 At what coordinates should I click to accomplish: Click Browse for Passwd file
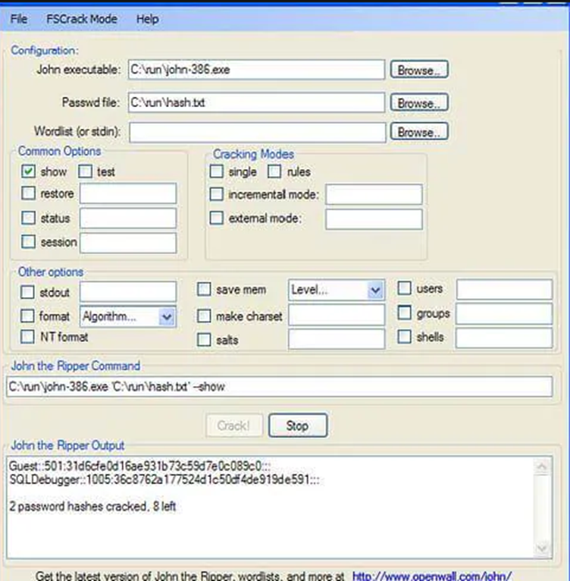pos(419,102)
